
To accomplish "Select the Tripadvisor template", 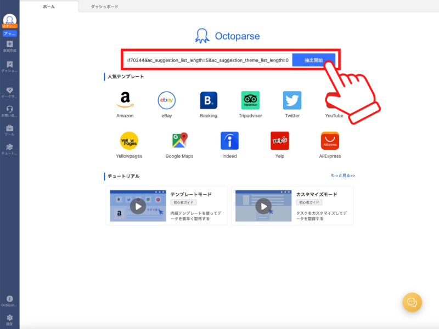I will pyautogui.click(x=250, y=105).
